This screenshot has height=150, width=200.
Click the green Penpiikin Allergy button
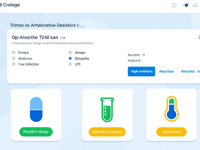(36, 132)
